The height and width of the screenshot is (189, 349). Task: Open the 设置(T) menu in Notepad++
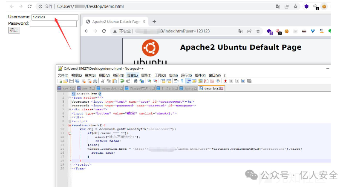pos(146,75)
